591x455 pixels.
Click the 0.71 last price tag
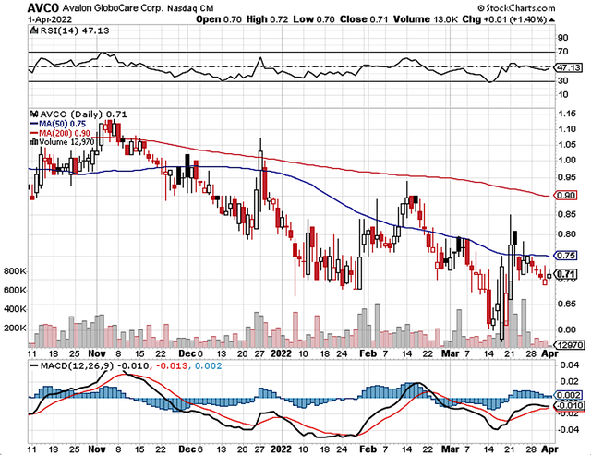[x=565, y=274]
